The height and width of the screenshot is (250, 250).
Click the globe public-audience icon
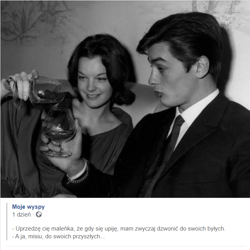click(x=39, y=215)
